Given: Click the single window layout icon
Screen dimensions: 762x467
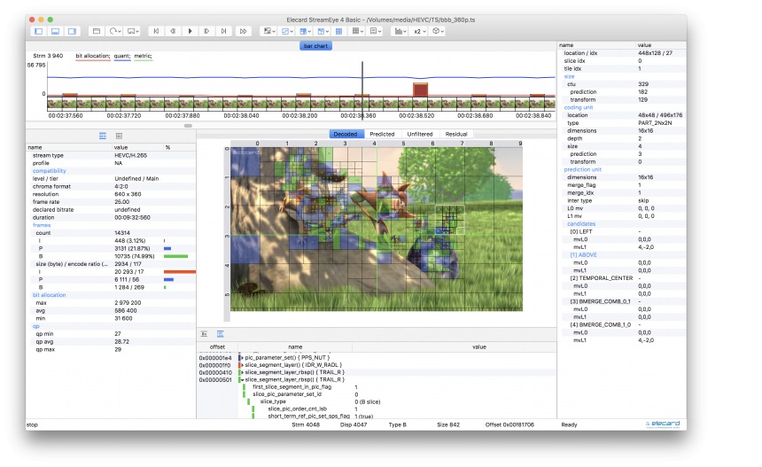Looking at the screenshot, I should coord(97,31).
